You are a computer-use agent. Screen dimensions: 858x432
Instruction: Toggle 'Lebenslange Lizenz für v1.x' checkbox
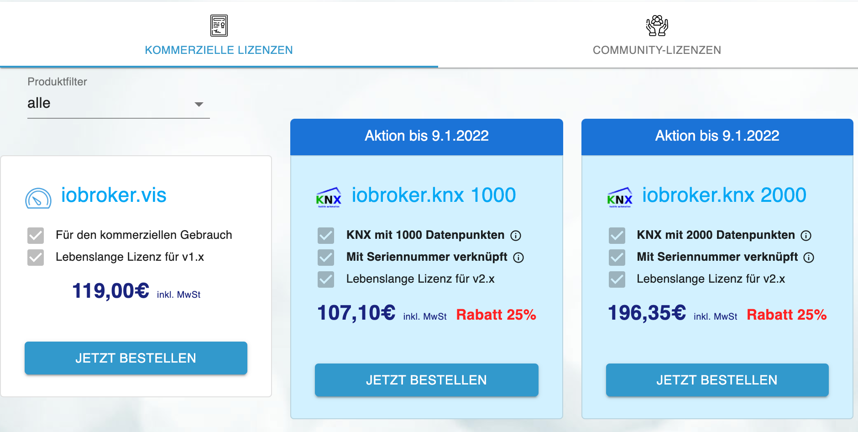tap(36, 258)
